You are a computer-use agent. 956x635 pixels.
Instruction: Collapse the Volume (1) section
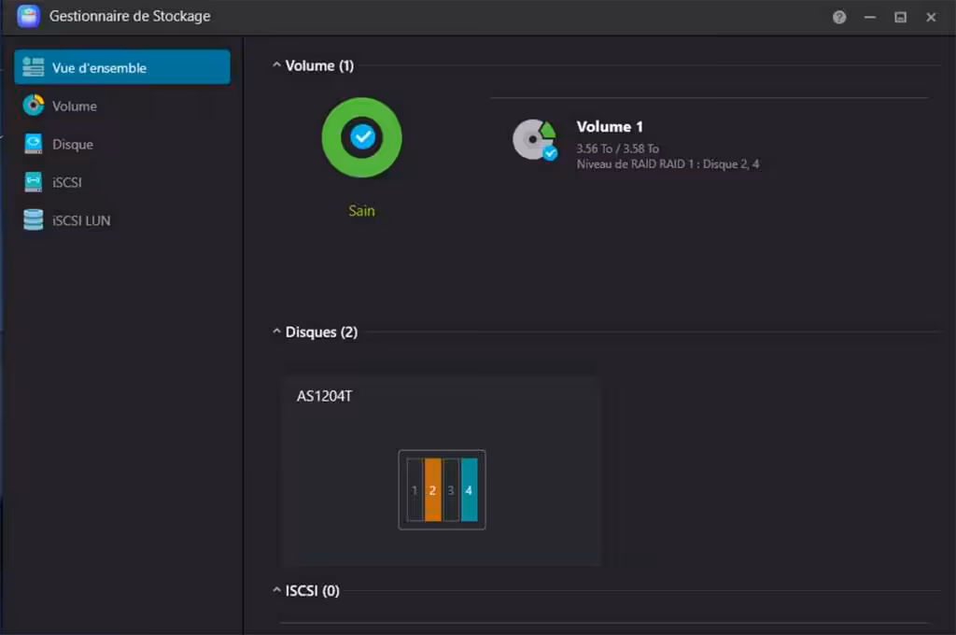pyautogui.click(x=276, y=64)
